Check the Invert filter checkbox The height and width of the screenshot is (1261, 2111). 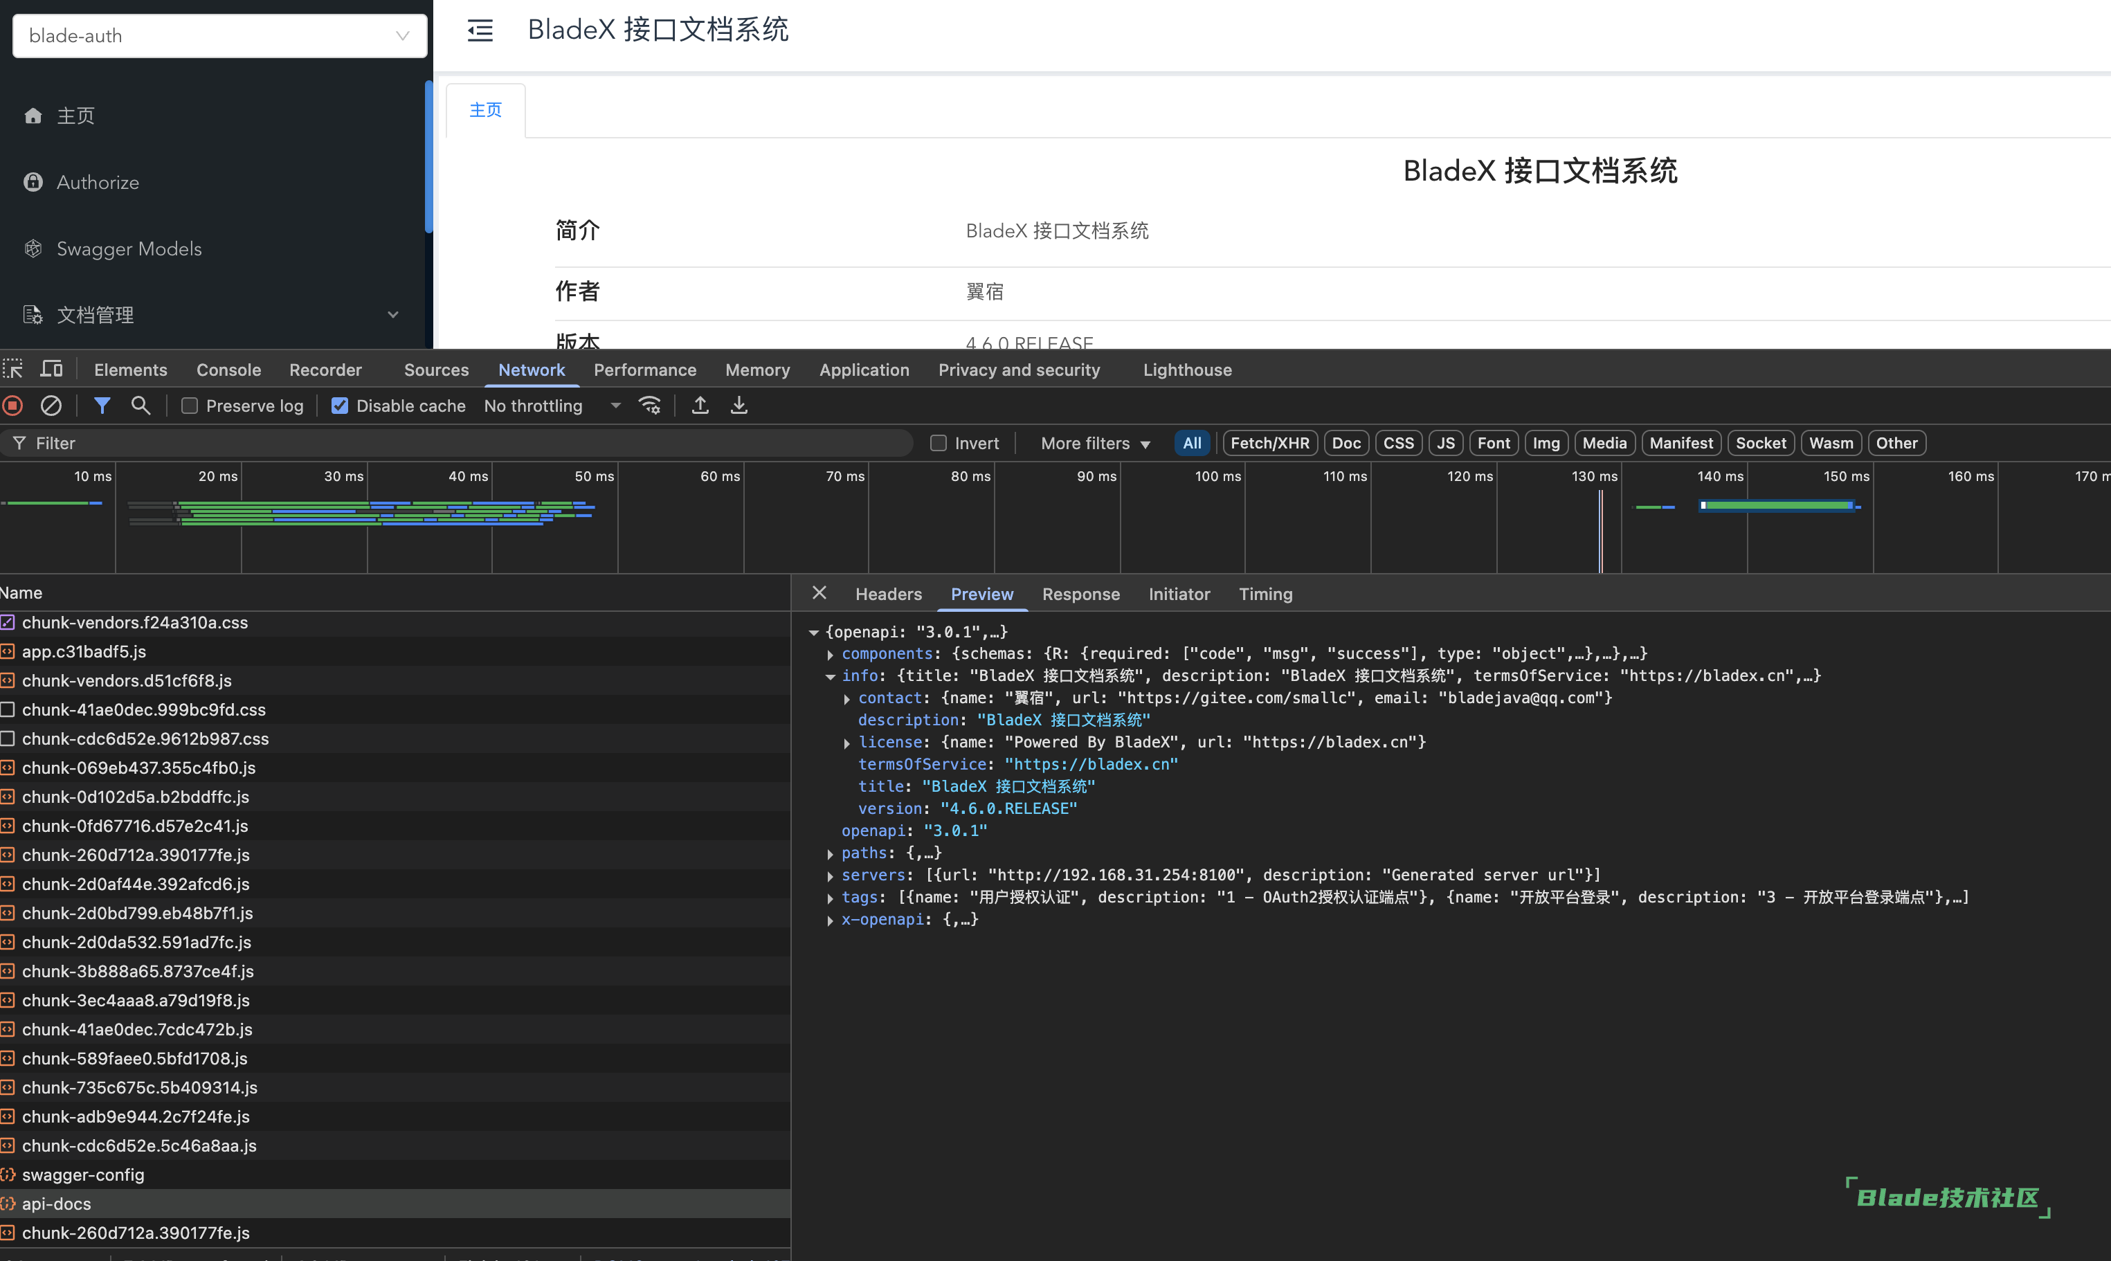pos(938,444)
